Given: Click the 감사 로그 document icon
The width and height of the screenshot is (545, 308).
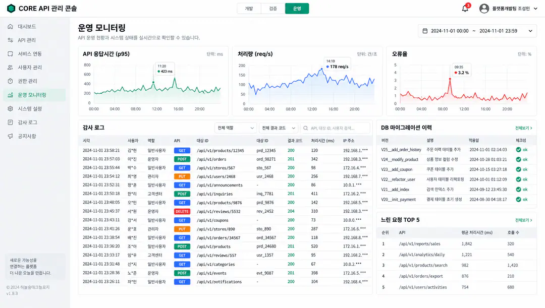Looking at the screenshot, I should point(11,122).
